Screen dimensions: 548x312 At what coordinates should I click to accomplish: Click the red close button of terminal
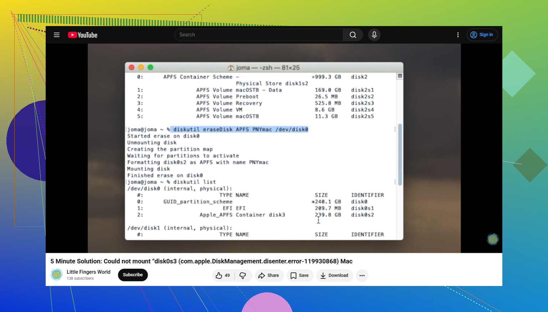tap(132, 67)
